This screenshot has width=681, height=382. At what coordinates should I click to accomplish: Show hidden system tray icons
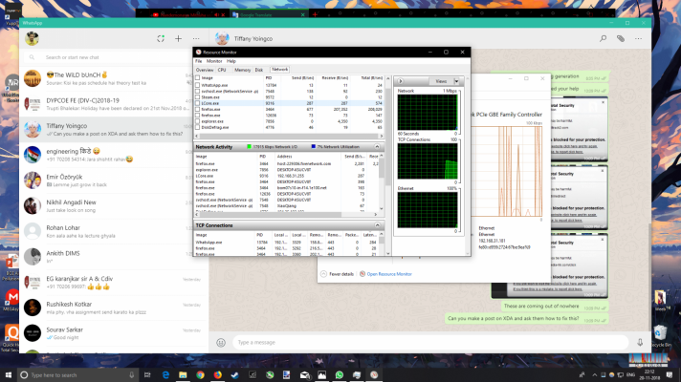click(x=595, y=375)
